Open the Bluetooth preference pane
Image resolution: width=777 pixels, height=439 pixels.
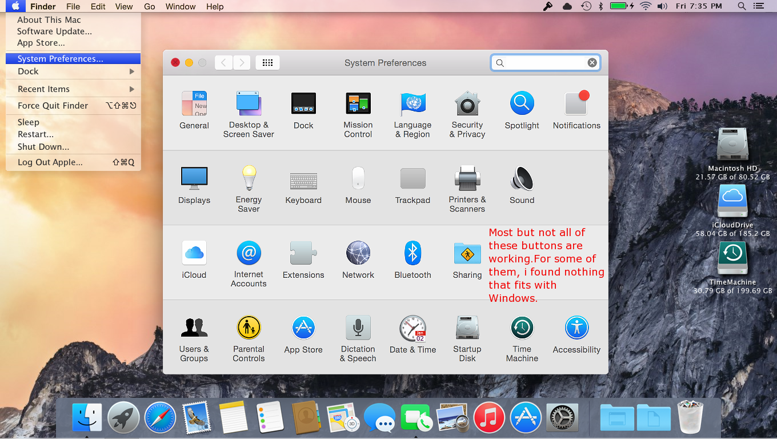[x=412, y=260]
